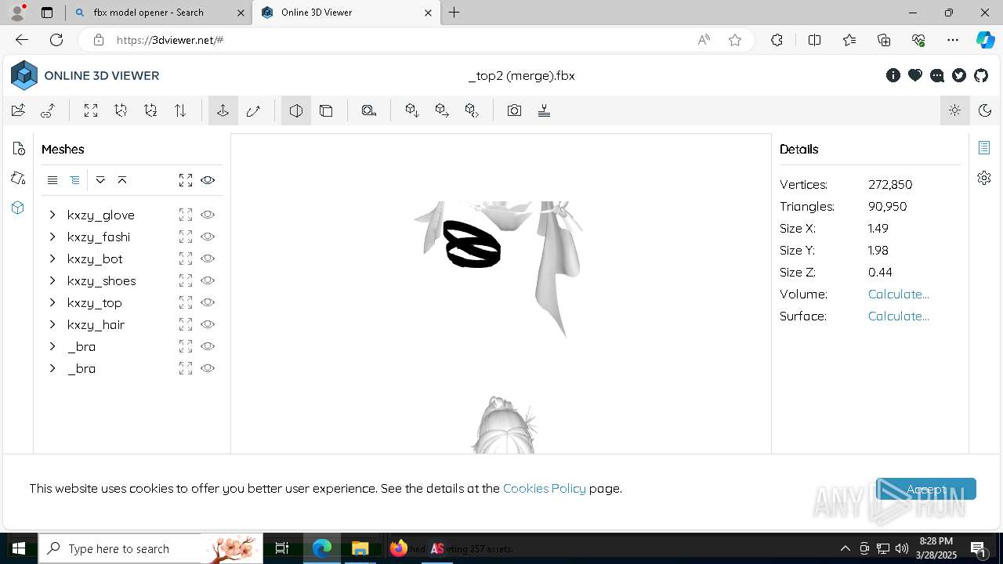Expand the kxzy_fashi node

click(53, 237)
